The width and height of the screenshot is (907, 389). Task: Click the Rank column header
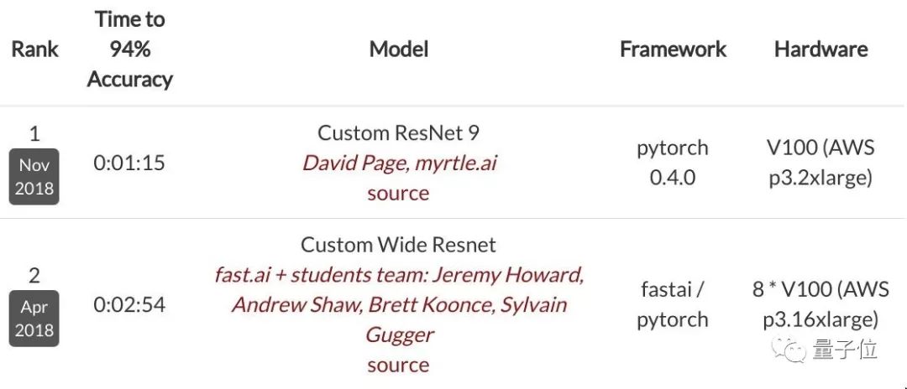34,49
